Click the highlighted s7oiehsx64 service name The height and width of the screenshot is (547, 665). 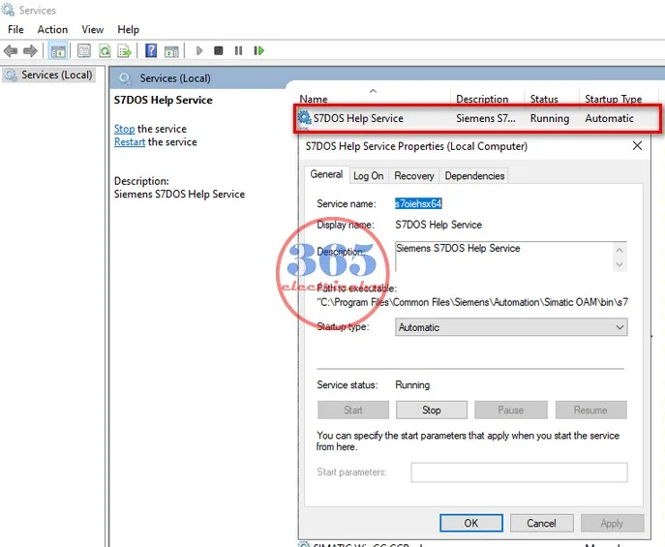[418, 203]
